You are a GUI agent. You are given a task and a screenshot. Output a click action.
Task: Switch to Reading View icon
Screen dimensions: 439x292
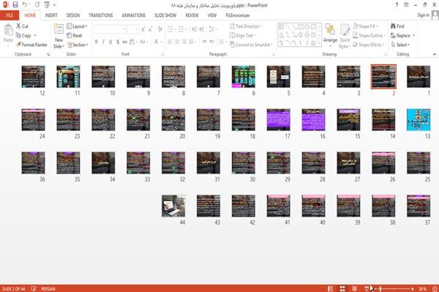pyautogui.click(x=354, y=288)
